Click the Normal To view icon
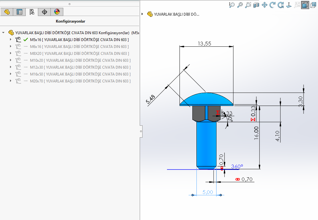This screenshot has width=318, height=220. coord(289,5)
